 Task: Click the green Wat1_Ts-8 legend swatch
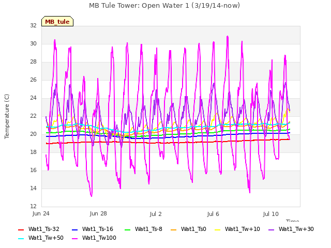point(128,229)
